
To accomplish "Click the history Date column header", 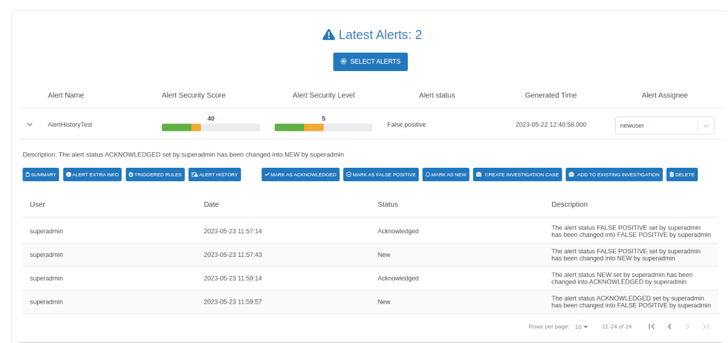I will click(x=211, y=204).
